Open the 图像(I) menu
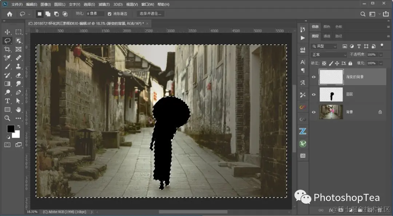 pos(45,4)
